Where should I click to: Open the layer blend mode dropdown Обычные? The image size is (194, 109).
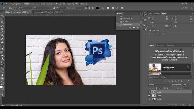coord(159,85)
